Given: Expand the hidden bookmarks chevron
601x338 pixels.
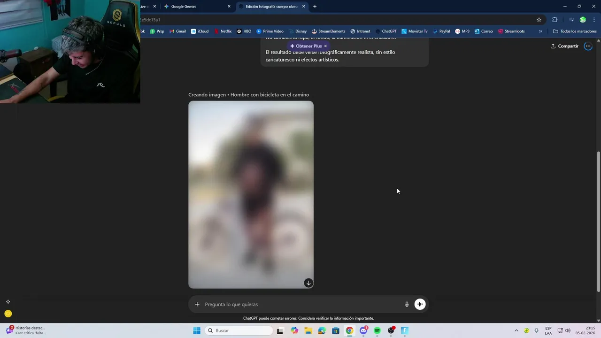Looking at the screenshot, I should (x=540, y=31).
